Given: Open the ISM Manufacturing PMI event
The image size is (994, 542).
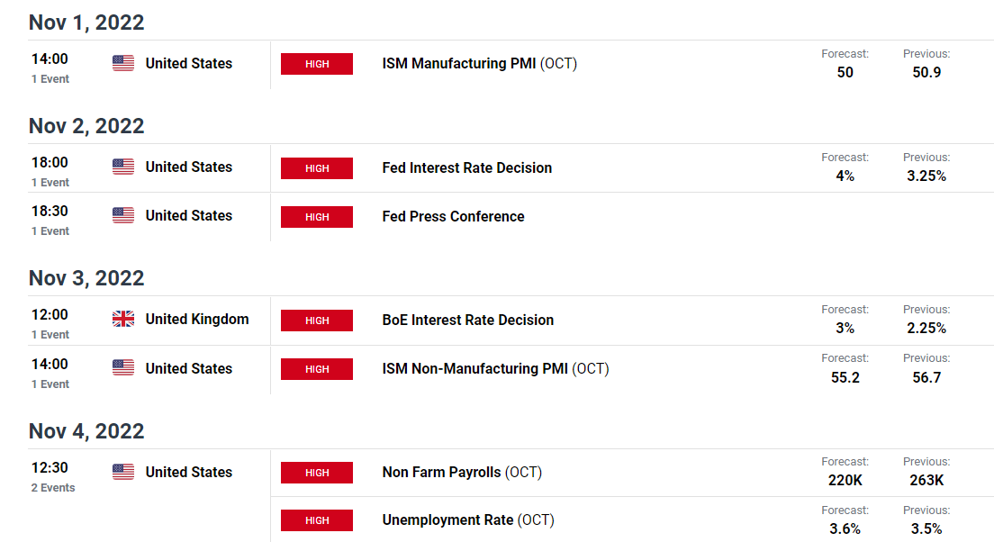Looking at the screenshot, I should coord(479,63).
